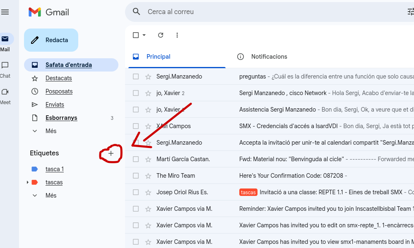This screenshot has height=248, width=414.
Task: Switch to the Notificacions tab
Action: pyautogui.click(x=269, y=57)
